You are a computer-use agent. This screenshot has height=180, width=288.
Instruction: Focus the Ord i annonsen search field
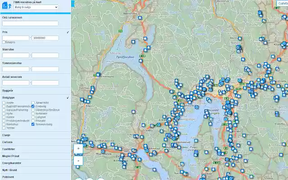click(x=30, y=23)
